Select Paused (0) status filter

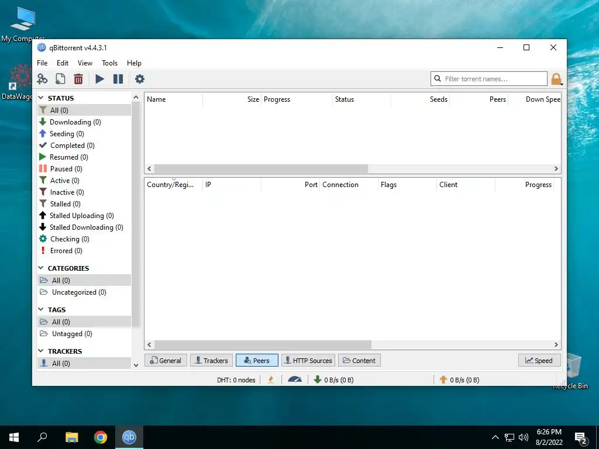click(x=84, y=169)
